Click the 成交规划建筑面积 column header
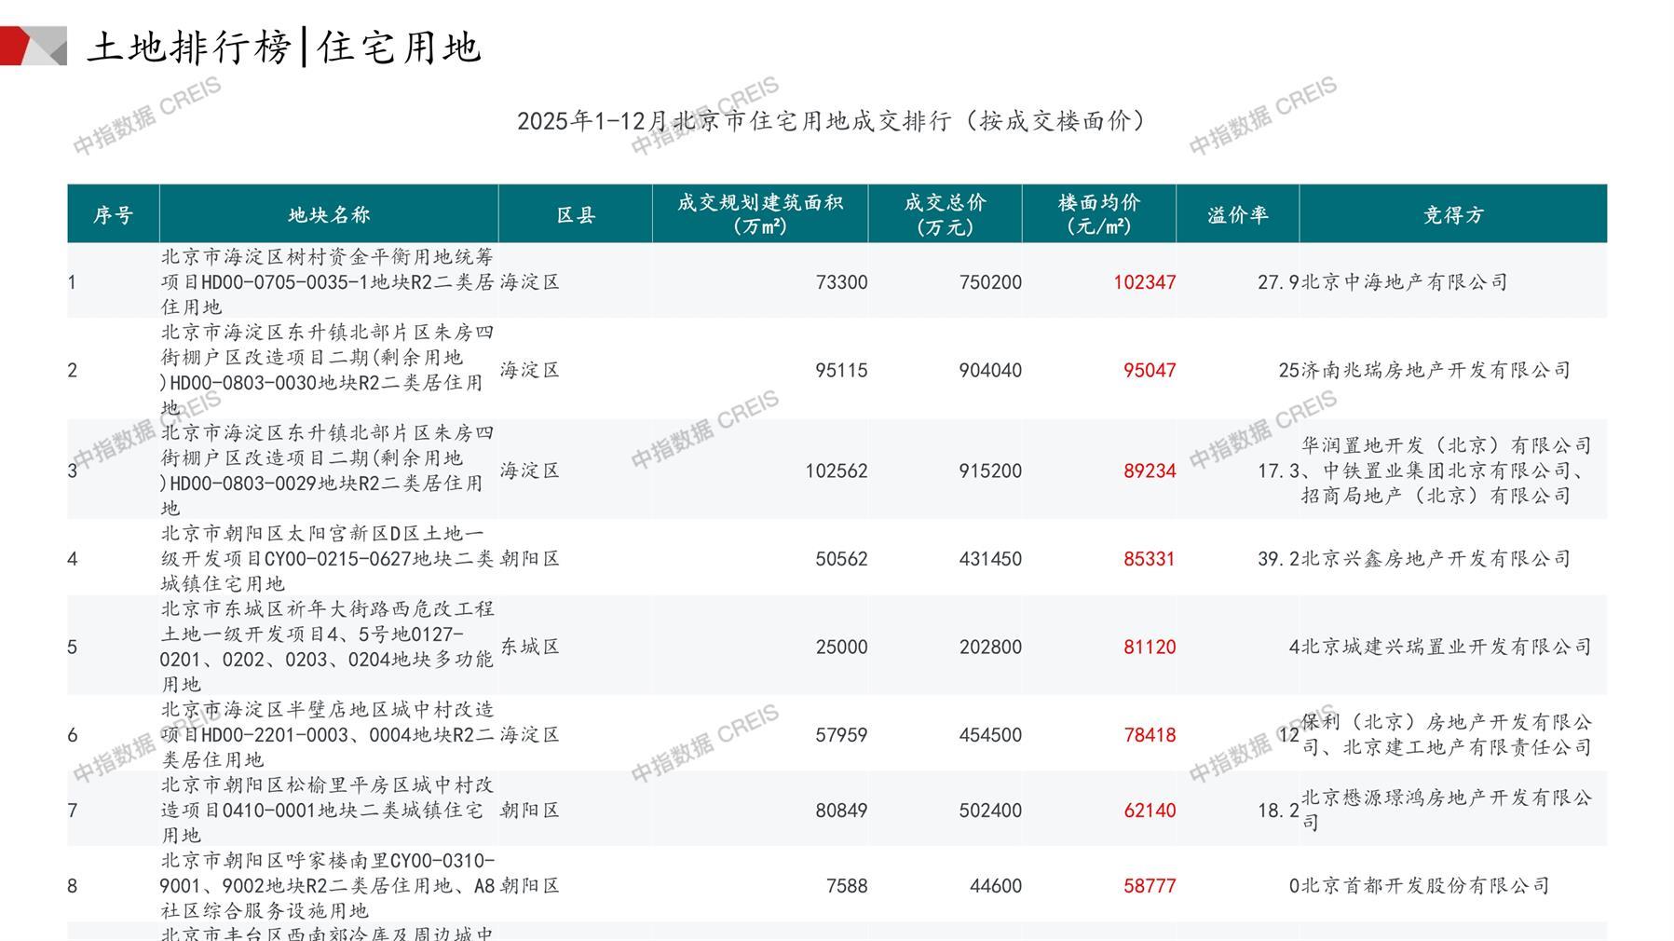The image size is (1674, 941). [x=759, y=215]
